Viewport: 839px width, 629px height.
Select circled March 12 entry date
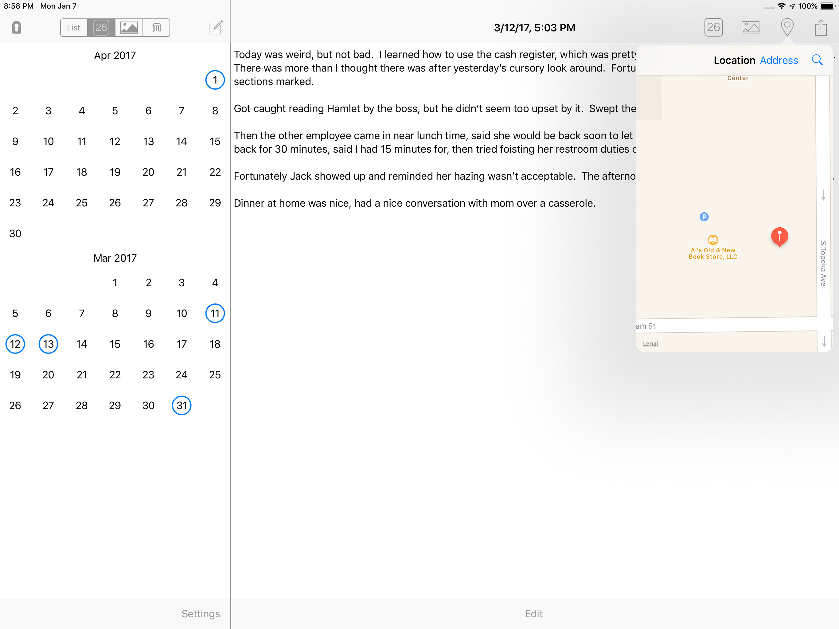pyautogui.click(x=15, y=344)
